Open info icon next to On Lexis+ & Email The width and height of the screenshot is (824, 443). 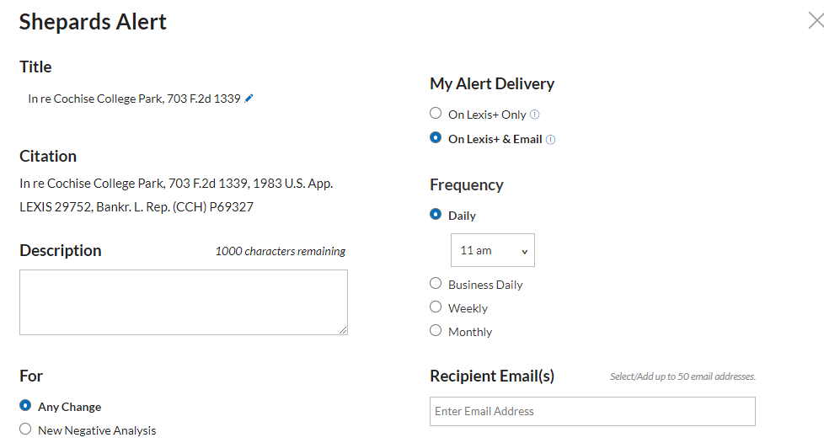click(550, 140)
